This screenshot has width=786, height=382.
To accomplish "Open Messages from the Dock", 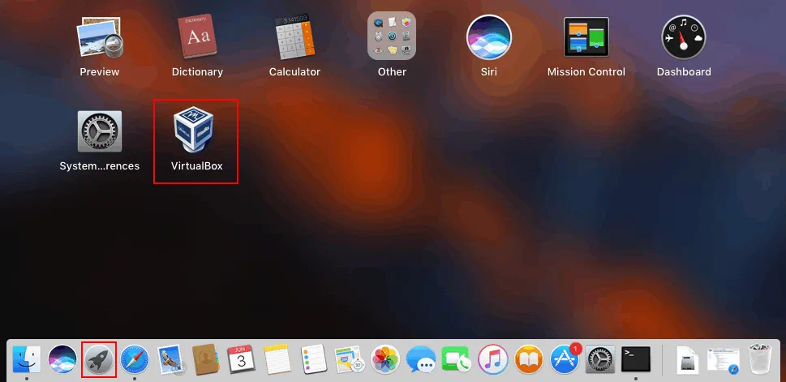I will pyautogui.click(x=421, y=358).
